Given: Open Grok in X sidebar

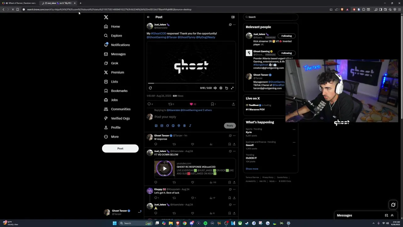Looking at the screenshot, I should tap(111, 63).
